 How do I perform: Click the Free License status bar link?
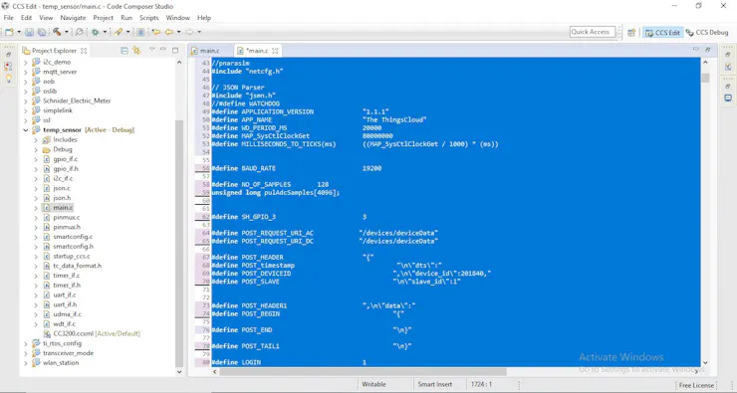coord(696,385)
